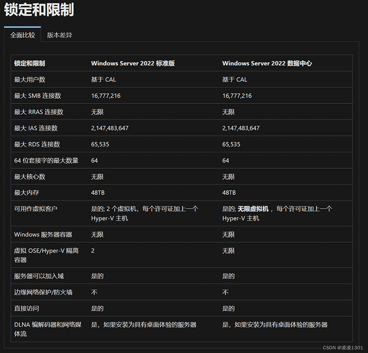Viewport: 368px width, 353px height.
Task: Click the 锁定和限制 page heading
Action: [x=39, y=10]
